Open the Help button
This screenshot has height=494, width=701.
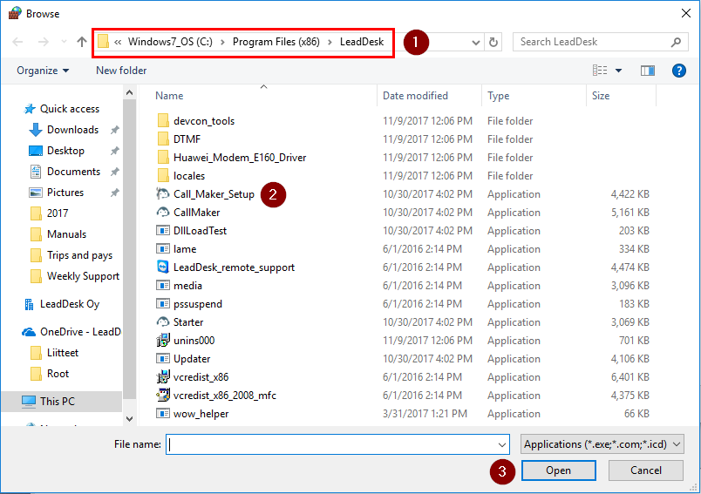click(x=678, y=71)
